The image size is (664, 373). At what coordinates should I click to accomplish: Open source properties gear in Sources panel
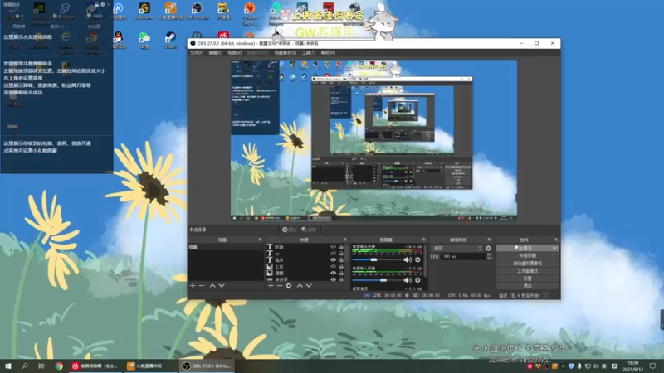click(x=289, y=286)
